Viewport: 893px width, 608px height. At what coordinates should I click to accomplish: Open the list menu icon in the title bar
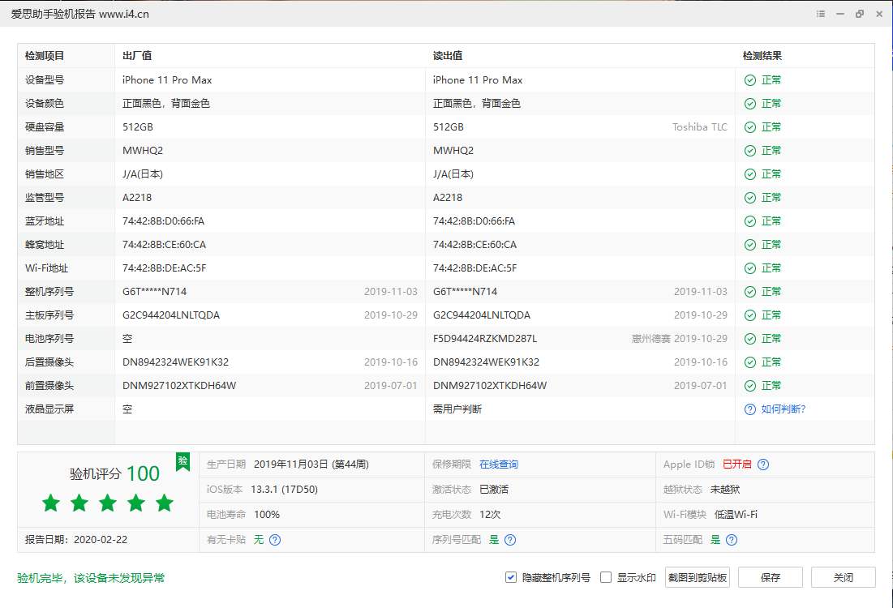[820, 14]
